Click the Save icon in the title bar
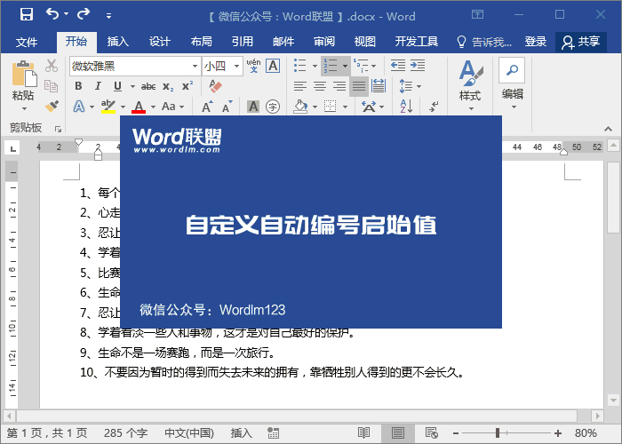Image resolution: width=622 pixels, height=444 pixels. click(26, 14)
